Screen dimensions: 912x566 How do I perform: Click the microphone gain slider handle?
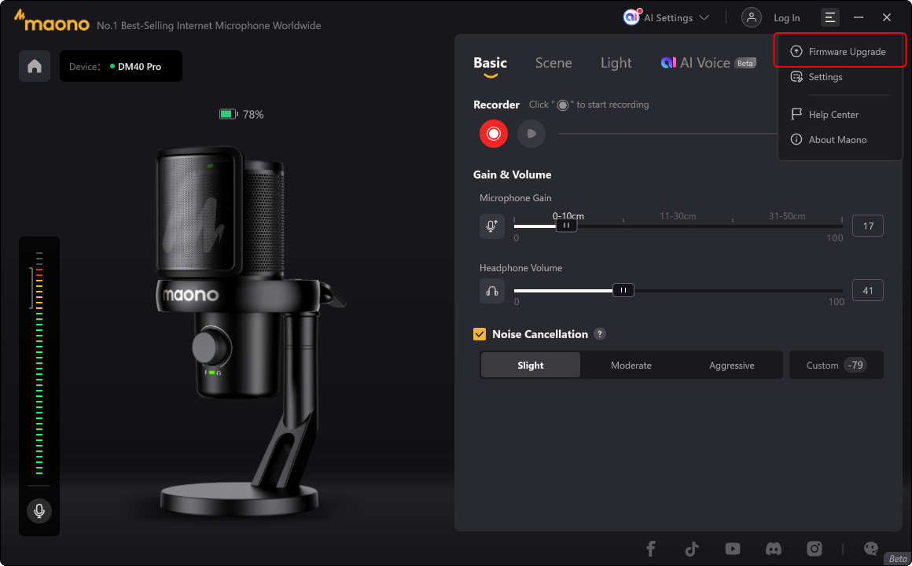point(567,225)
